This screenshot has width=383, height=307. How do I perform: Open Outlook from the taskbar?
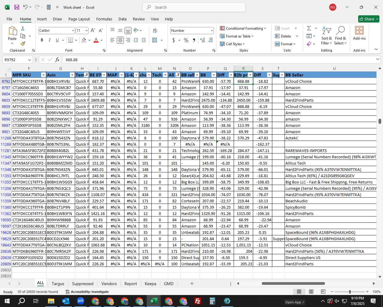pos(66,301)
